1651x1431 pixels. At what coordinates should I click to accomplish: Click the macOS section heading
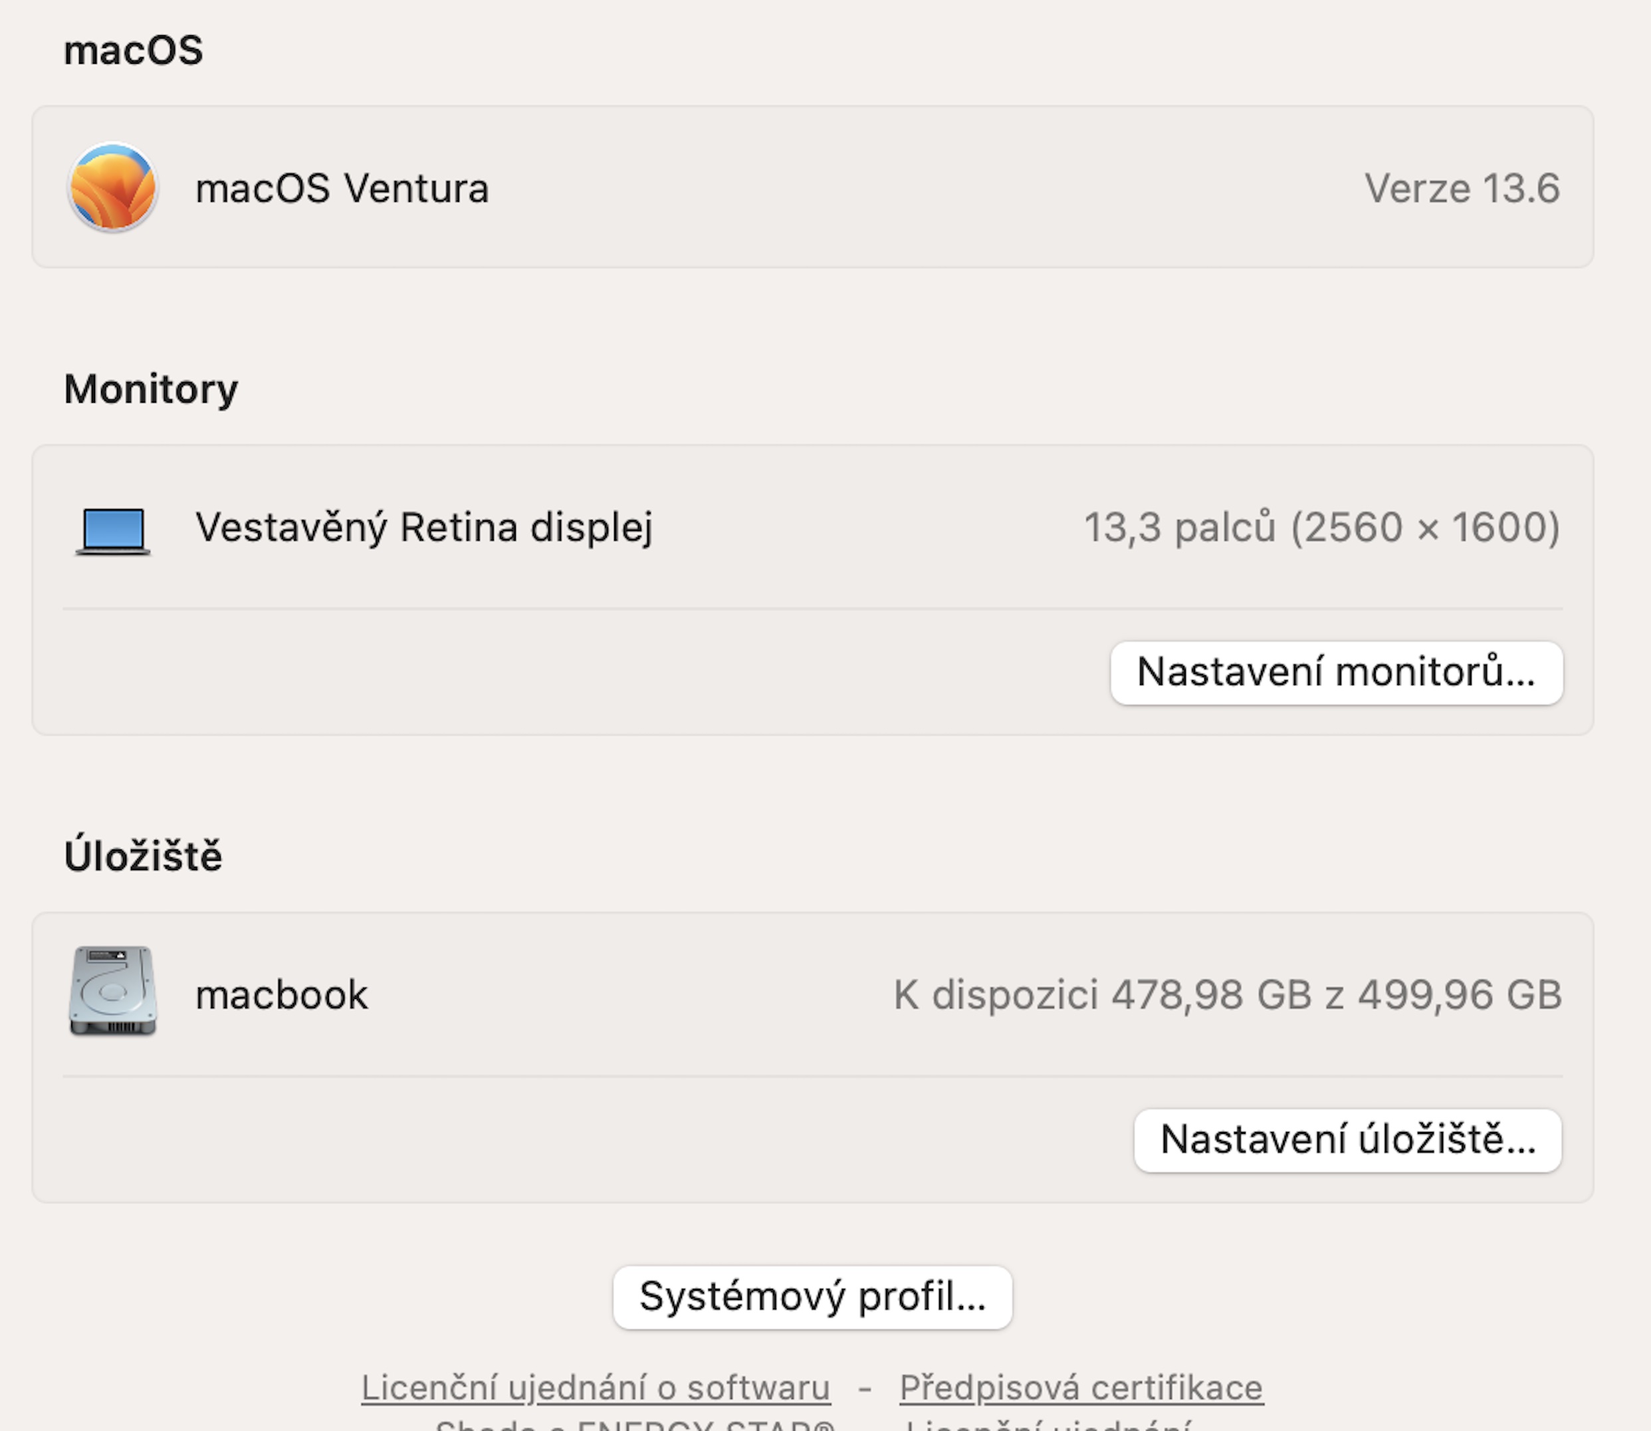click(x=134, y=51)
